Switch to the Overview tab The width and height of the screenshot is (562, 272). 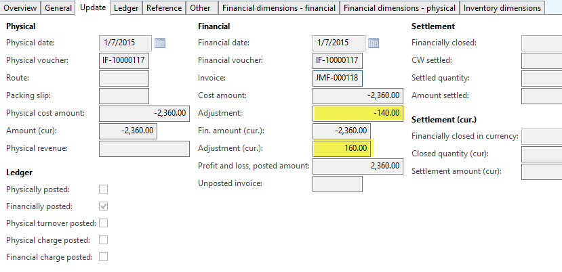21,8
